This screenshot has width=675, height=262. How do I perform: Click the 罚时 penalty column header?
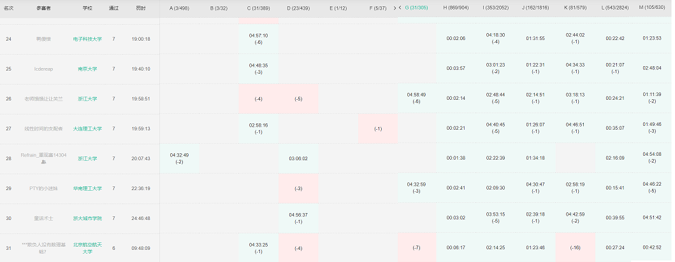click(140, 8)
